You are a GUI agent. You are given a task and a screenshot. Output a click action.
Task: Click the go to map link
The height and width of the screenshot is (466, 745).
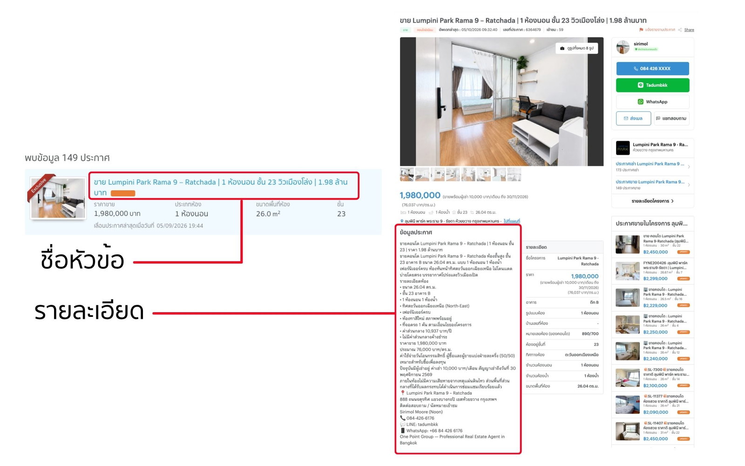(x=512, y=221)
